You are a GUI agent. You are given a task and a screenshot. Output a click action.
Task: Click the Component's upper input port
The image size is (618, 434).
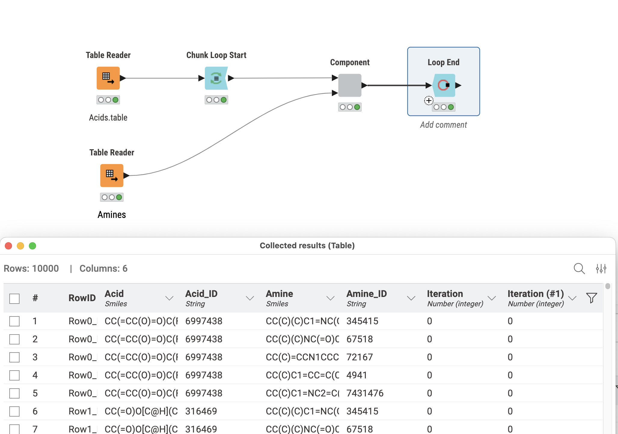pyautogui.click(x=335, y=78)
